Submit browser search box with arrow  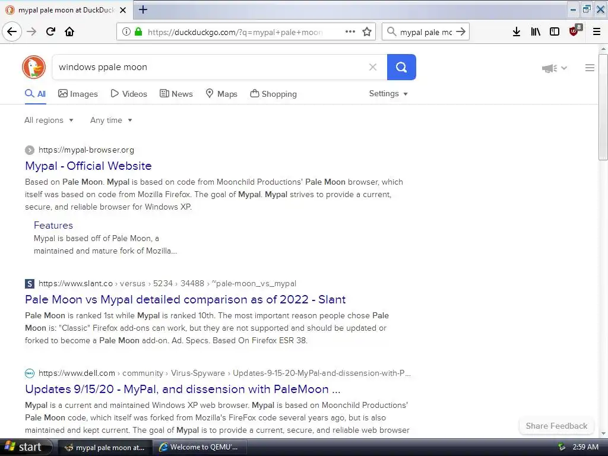(461, 32)
